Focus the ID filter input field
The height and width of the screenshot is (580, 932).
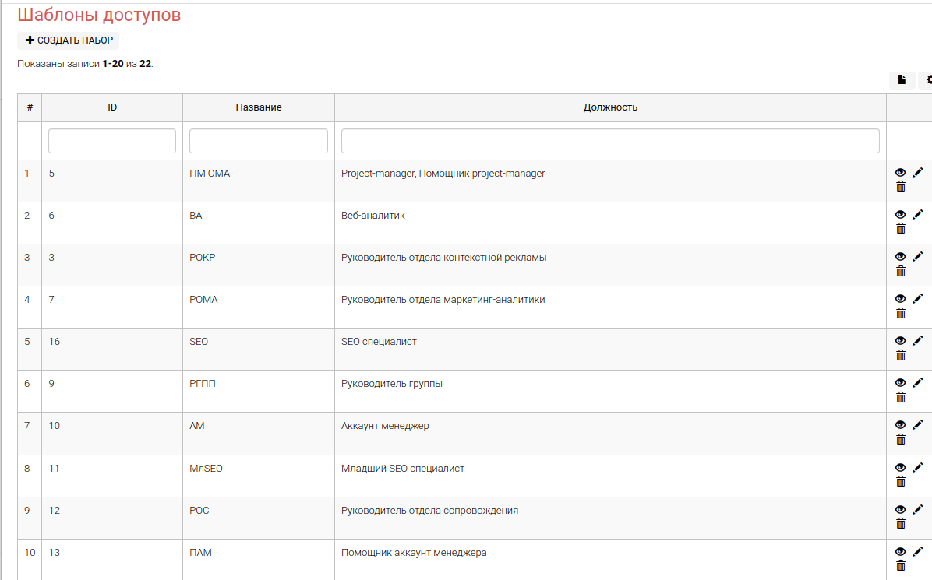[112, 141]
